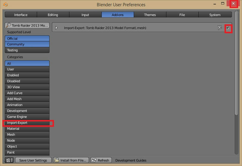
Task: Open the System tab
Action: pos(215,15)
